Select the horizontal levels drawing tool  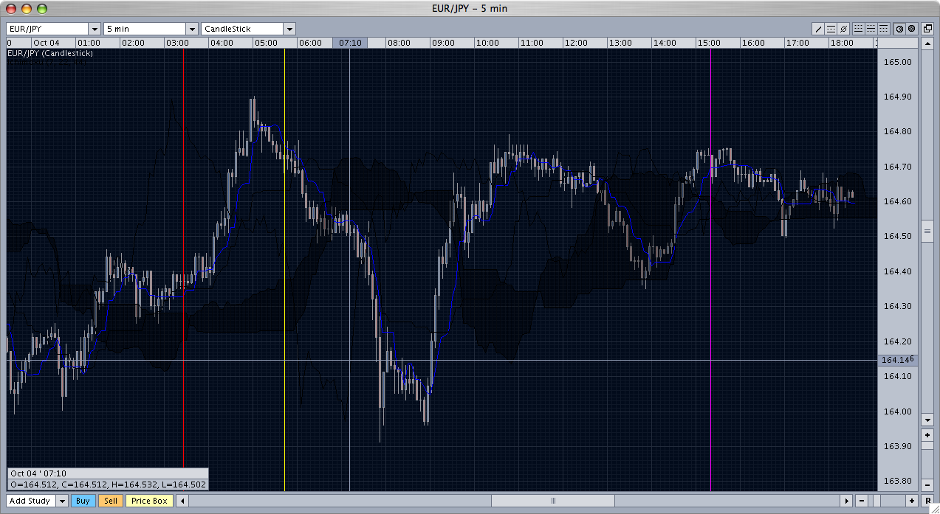click(x=831, y=29)
